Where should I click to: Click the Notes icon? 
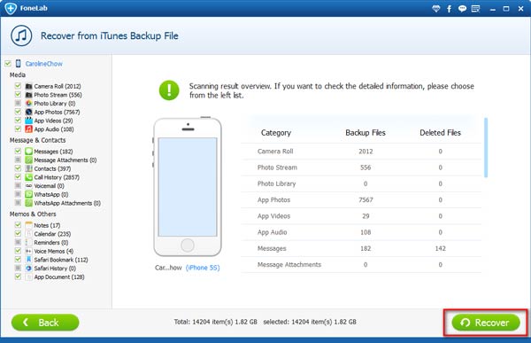[x=29, y=225]
